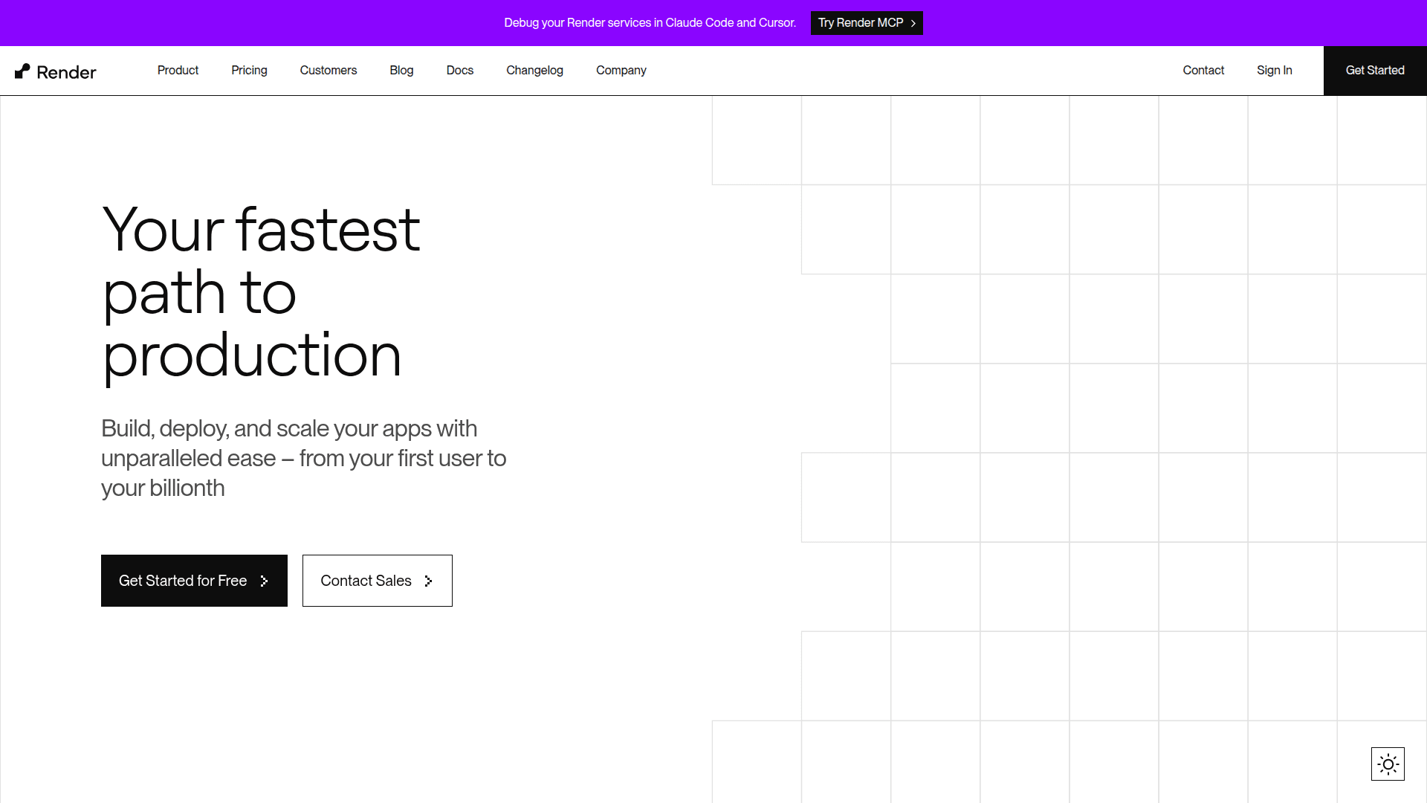Click the arrow icon on Contact Sales

pyautogui.click(x=428, y=581)
